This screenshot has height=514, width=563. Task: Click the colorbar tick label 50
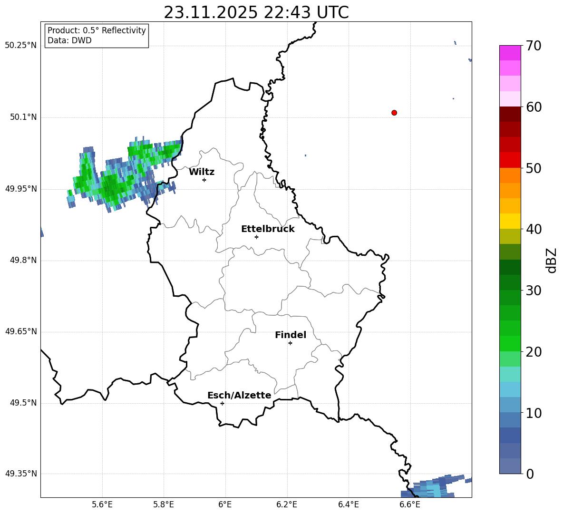pos(534,168)
